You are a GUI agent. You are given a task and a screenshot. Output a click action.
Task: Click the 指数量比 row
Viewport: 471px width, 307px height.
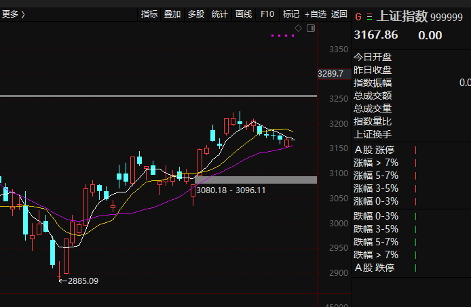[x=411, y=121]
